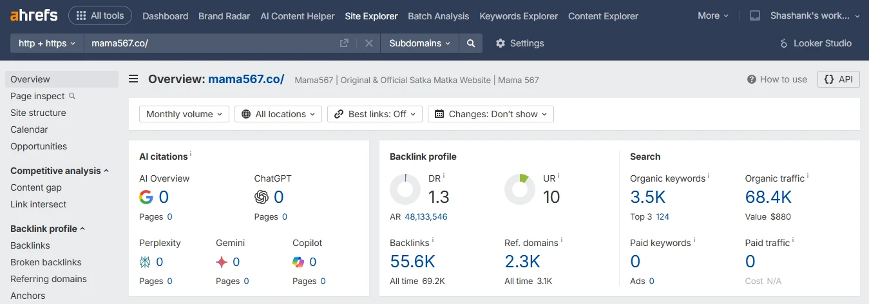Screen dimensions: 869x304
Task: Click the workspace monitor icon
Action: [755, 15]
